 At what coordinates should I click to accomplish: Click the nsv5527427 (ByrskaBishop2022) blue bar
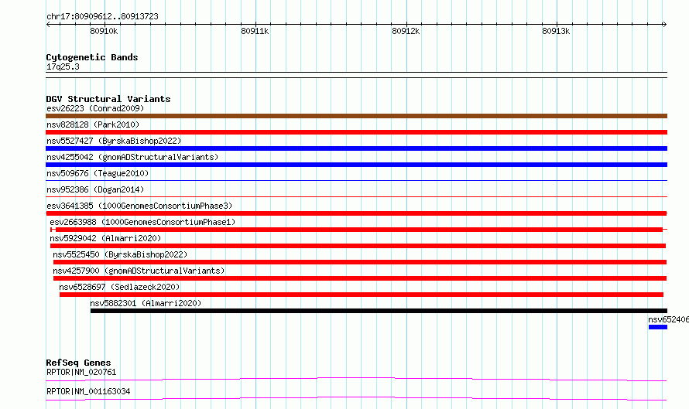(x=356, y=148)
